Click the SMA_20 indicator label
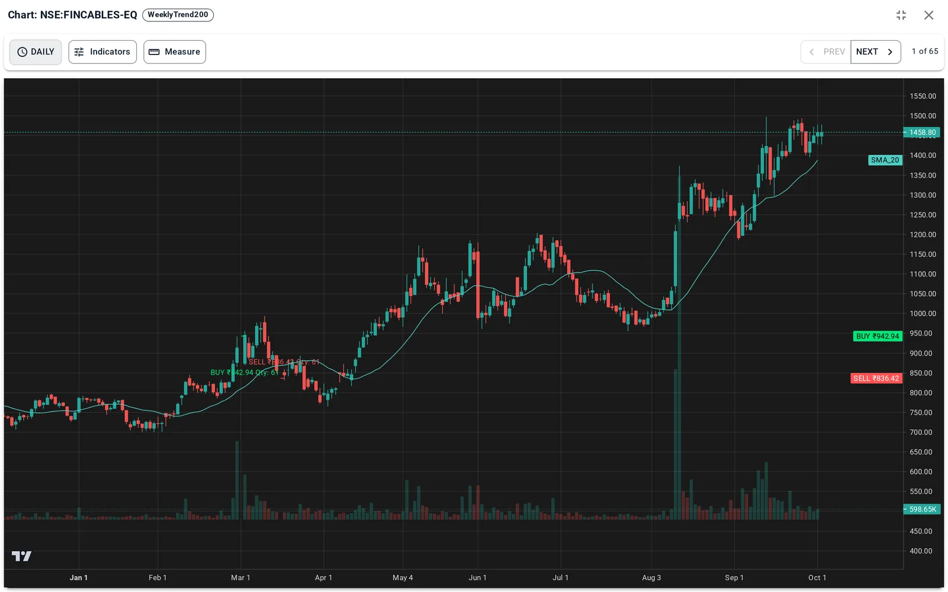Viewport: 948px width, 592px height. pos(885,160)
